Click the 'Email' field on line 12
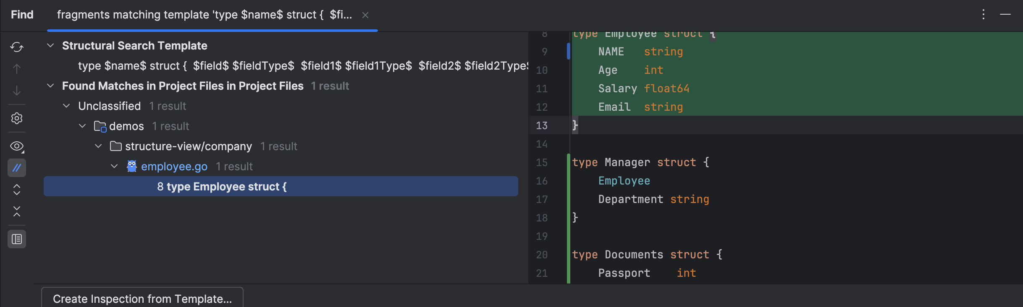The width and height of the screenshot is (1023, 307). tap(614, 107)
